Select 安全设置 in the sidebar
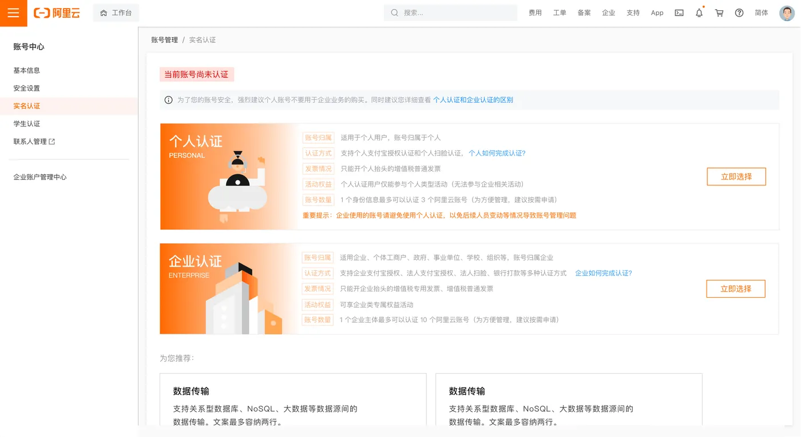801x437 pixels. pyautogui.click(x=25, y=88)
